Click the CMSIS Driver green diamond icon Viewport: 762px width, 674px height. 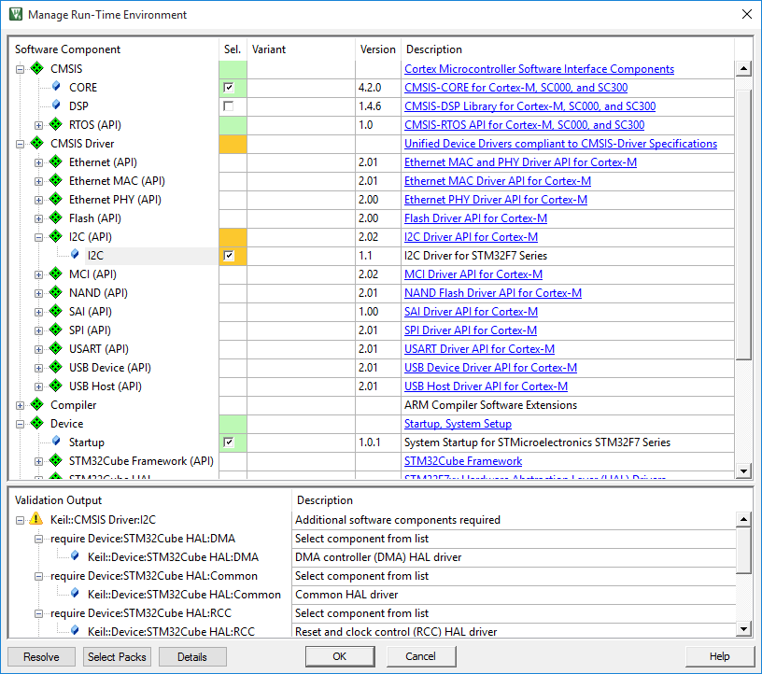[x=37, y=144]
